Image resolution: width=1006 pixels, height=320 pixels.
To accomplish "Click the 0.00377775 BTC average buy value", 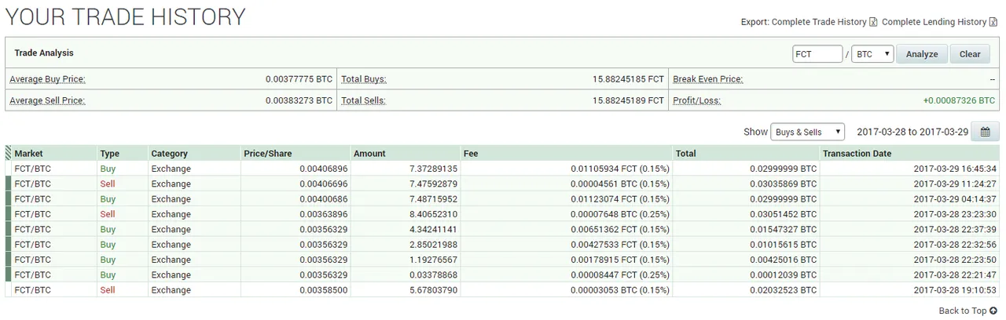I will click(x=299, y=79).
